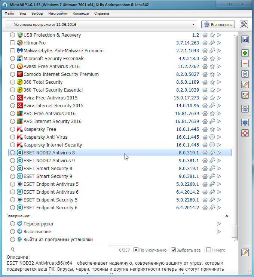Screen dimensions: 254x277
Task: Click play arrow for Перезагрузка row
Action: (219, 224)
